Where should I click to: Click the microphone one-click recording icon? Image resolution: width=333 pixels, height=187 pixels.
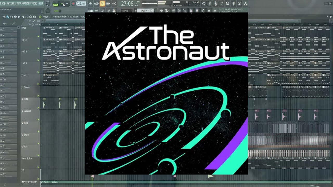pos(216,4)
